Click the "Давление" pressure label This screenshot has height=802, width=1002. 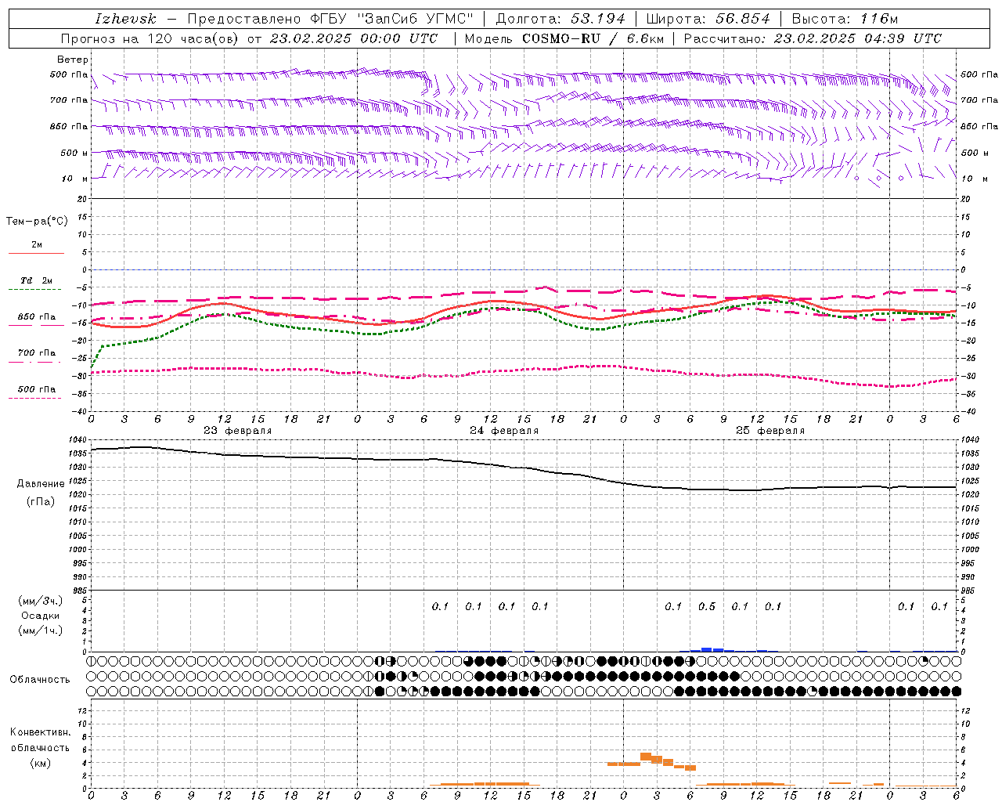[x=41, y=484]
